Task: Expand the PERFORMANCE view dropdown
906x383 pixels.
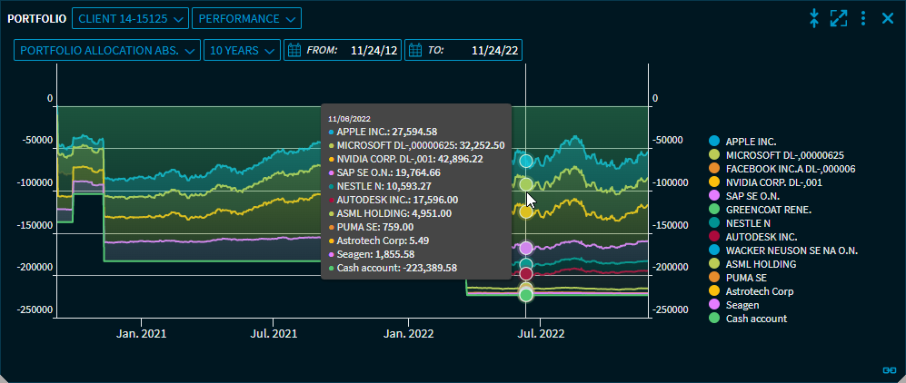Action: pyautogui.click(x=246, y=18)
